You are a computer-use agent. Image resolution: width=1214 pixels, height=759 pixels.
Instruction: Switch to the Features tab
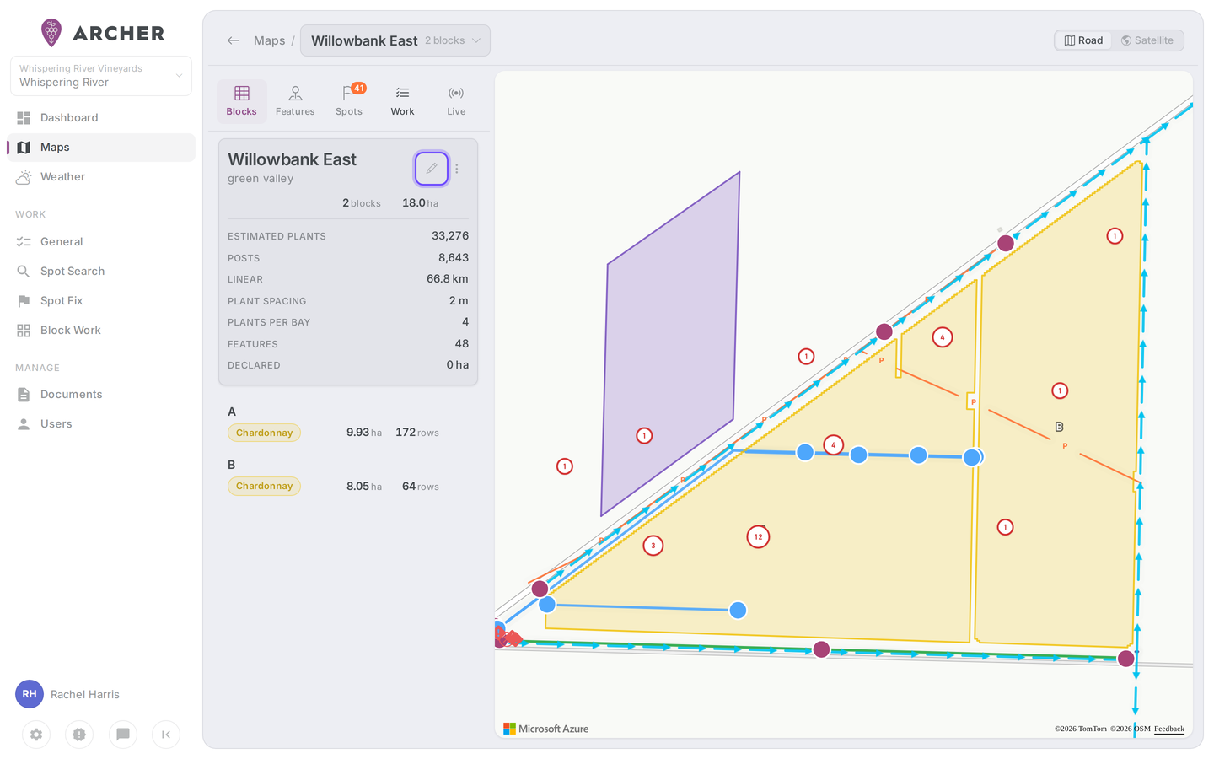coord(295,101)
